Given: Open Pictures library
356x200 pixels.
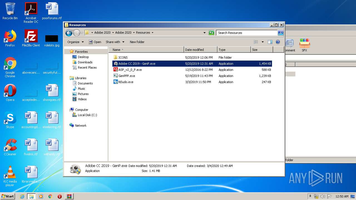Looking at the screenshot, I should click(x=83, y=94).
